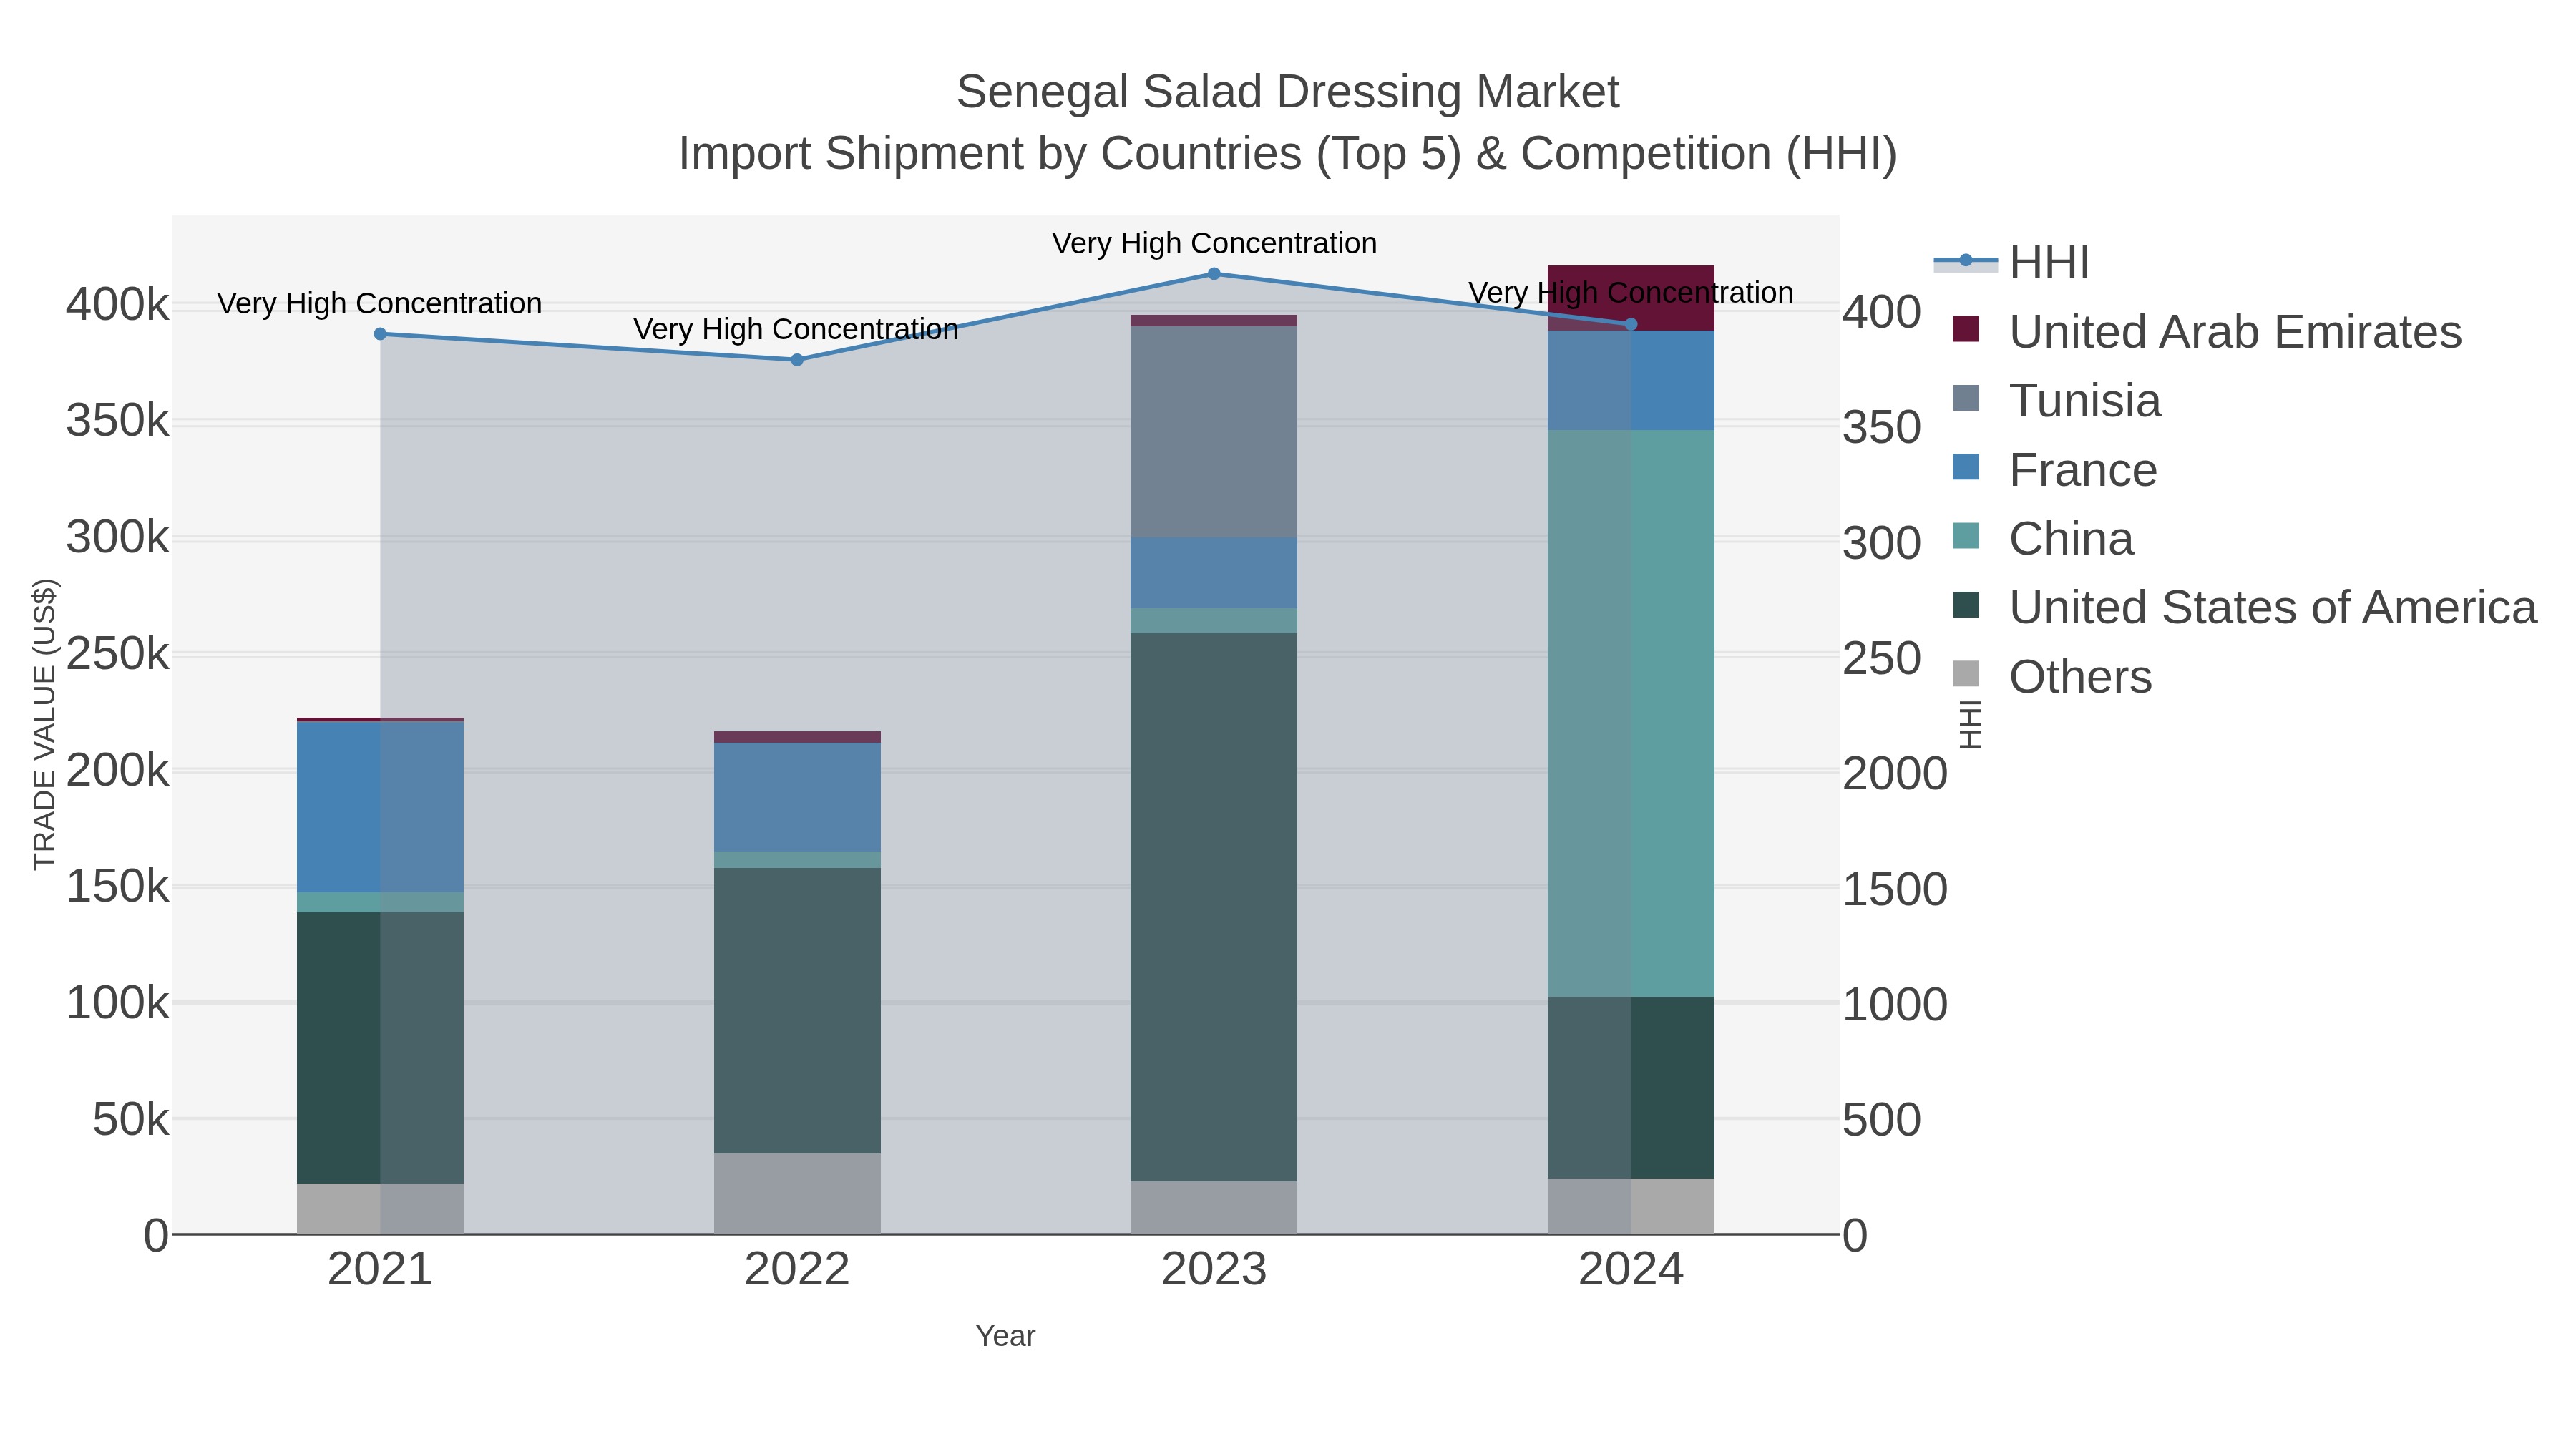Toggle Tunisia series in legend
The image size is (2576, 1449).
pyautogui.click(x=2056, y=400)
